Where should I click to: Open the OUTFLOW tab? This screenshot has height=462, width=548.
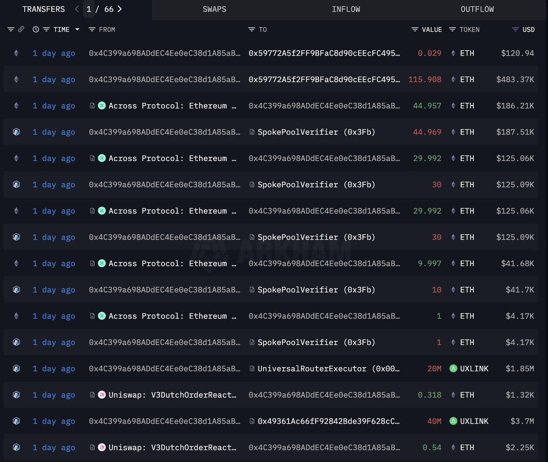(x=477, y=9)
